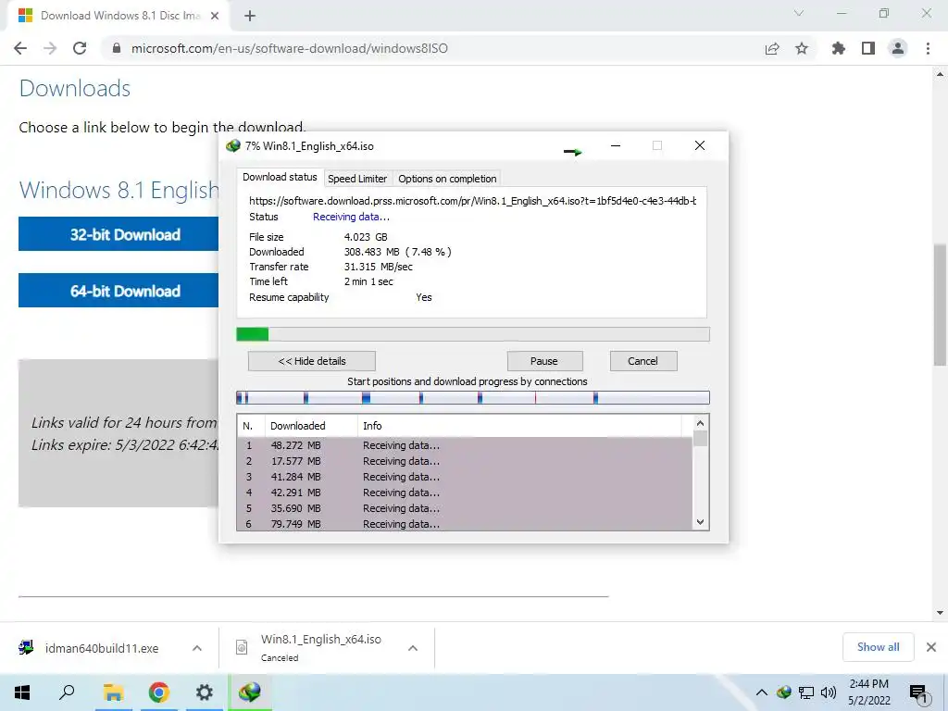Open File Explorer from taskbar
This screenshot has width=948, height=711.
113,692
